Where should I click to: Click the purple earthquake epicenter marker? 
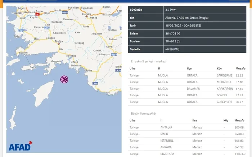(64, 79)
